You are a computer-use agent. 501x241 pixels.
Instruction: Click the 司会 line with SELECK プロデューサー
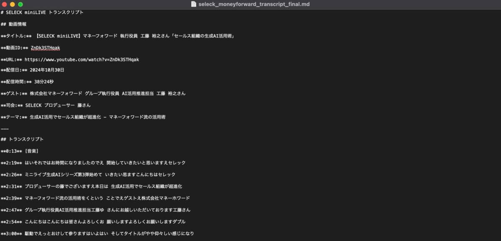[46, 105]
